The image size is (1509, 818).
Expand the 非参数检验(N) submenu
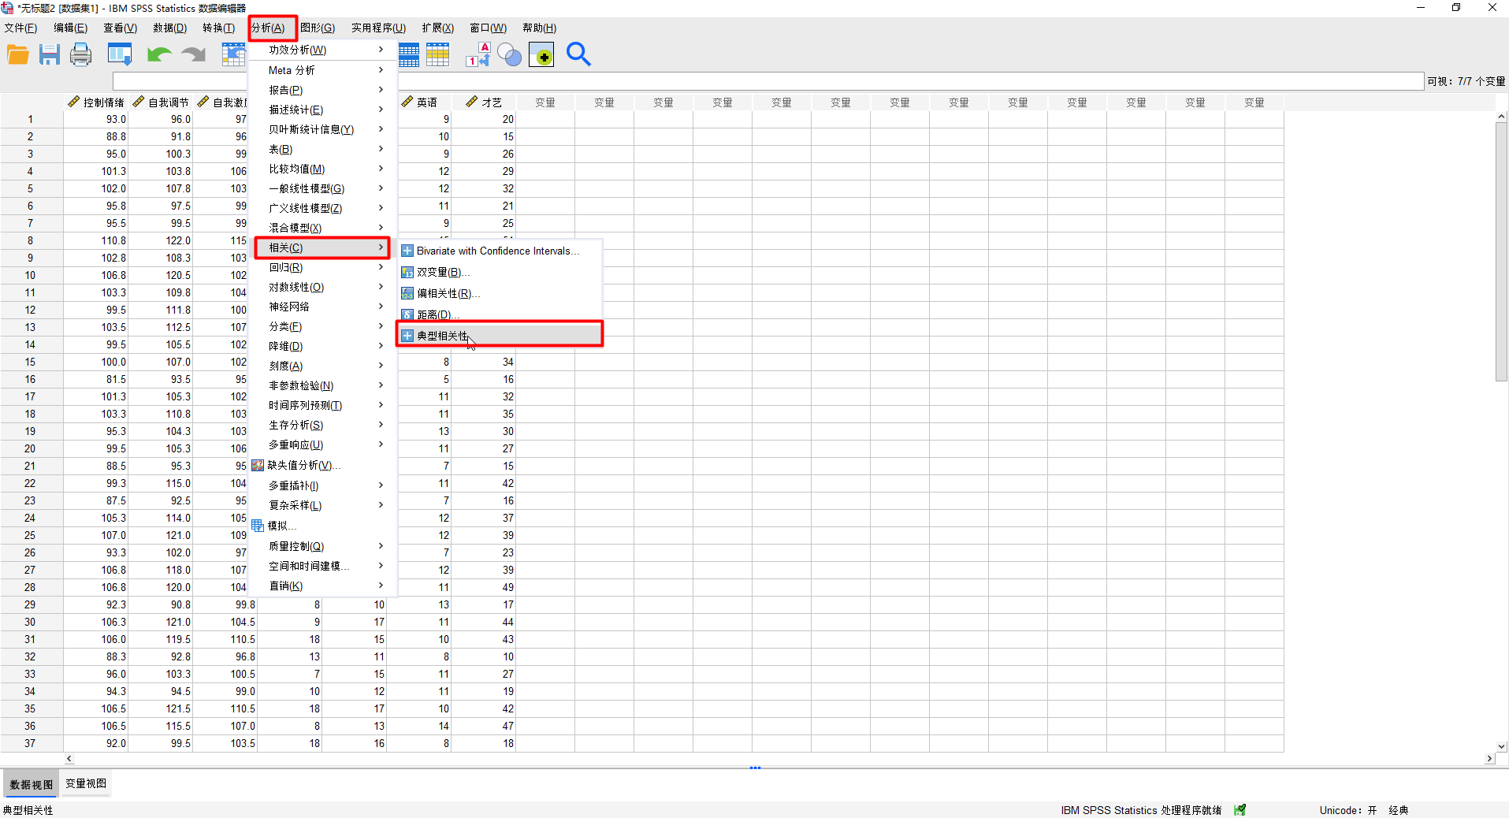coord(321,386)
